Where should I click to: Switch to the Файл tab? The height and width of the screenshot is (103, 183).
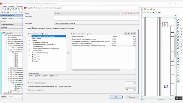tap(29, 28)
